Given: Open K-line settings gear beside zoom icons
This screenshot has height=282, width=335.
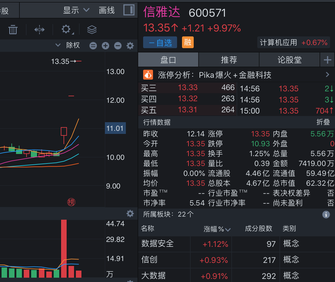Looking at the screenshot, I should [x=130, y=45].
